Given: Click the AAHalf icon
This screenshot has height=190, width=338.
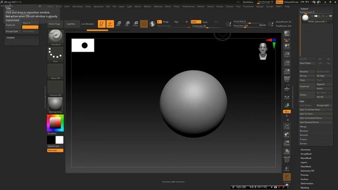Looking at the screenshot, I should 287,71.
